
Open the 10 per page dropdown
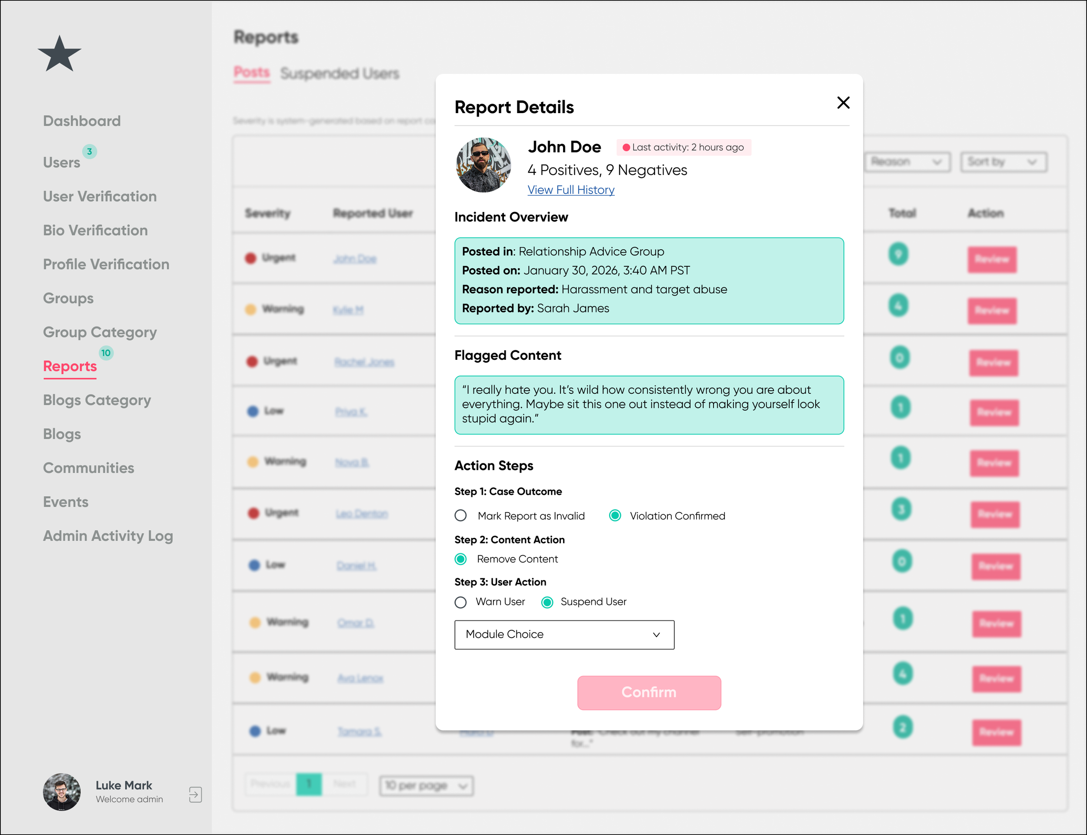(426, 786)
